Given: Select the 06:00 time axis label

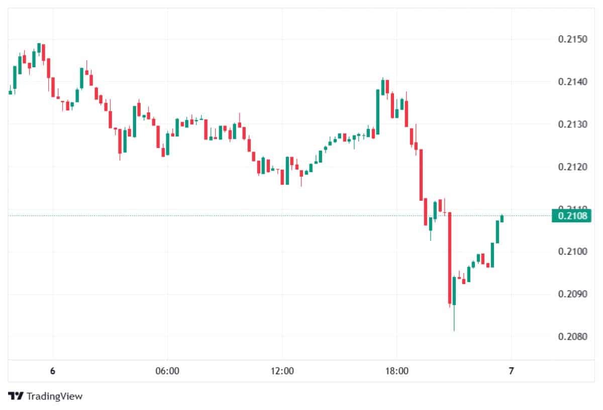Looking at the screenshot, I should point(167,371).
